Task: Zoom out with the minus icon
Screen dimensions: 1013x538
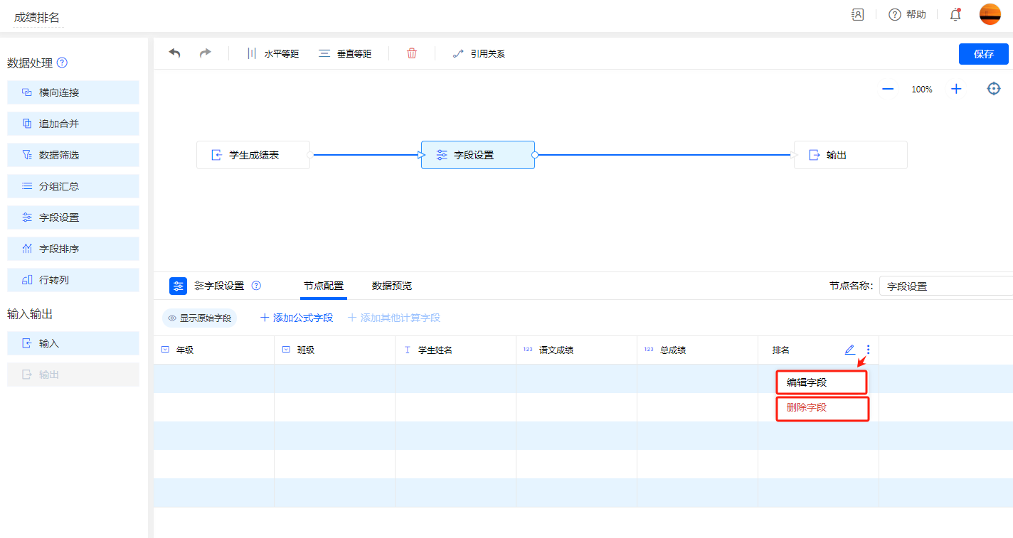Action: coord(888,89)
